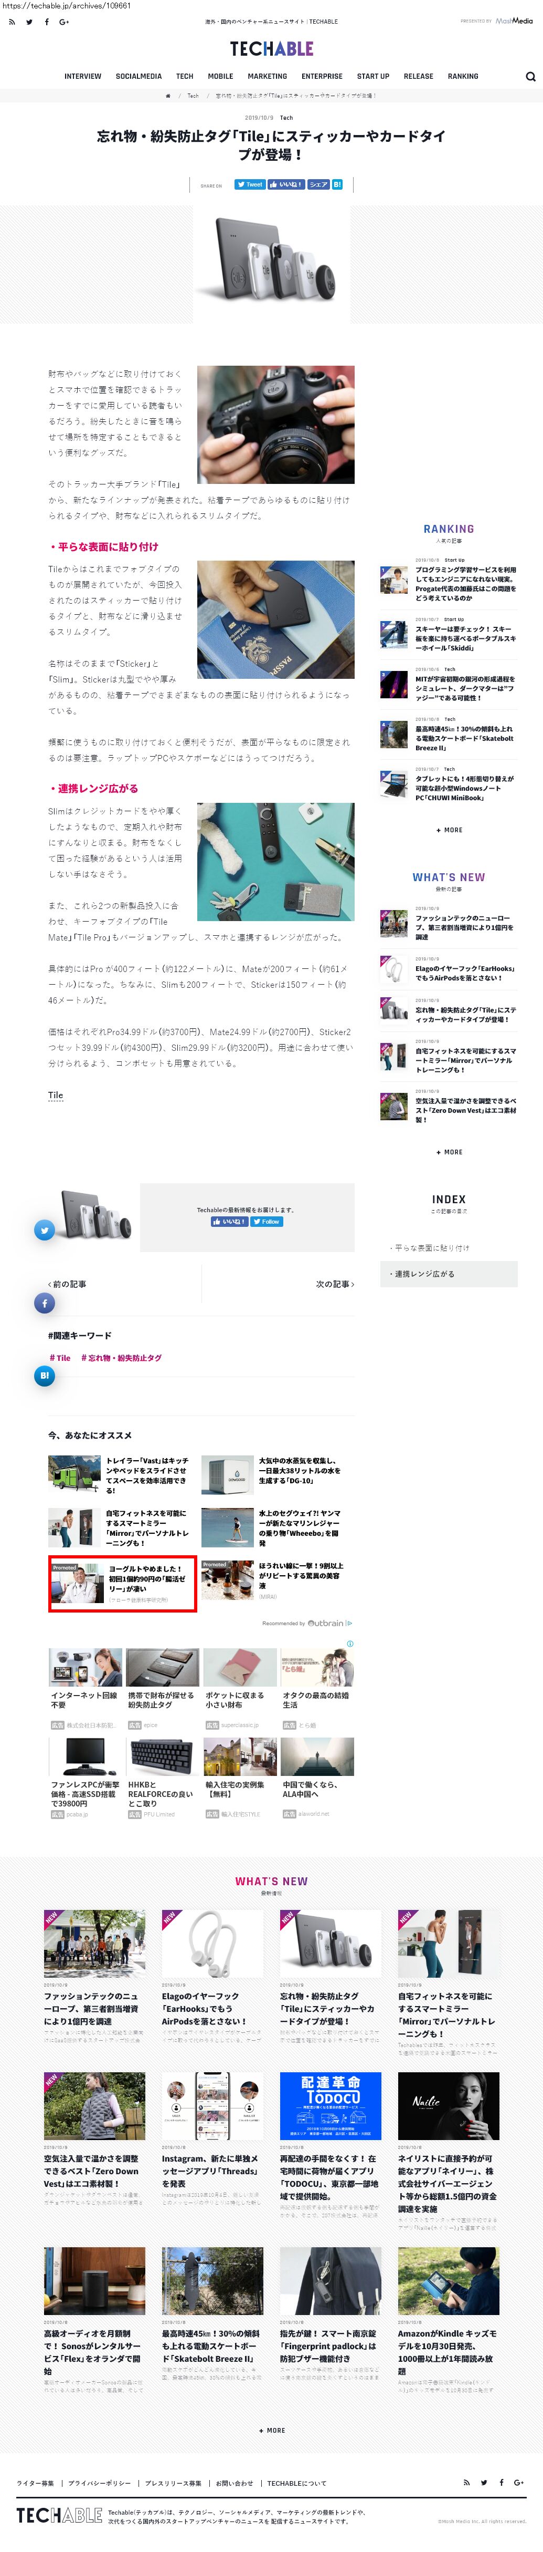Open recommended article about DG-10 water generator
Image resolution: width=543 pixels, height=2552 pixels.
300,1470
